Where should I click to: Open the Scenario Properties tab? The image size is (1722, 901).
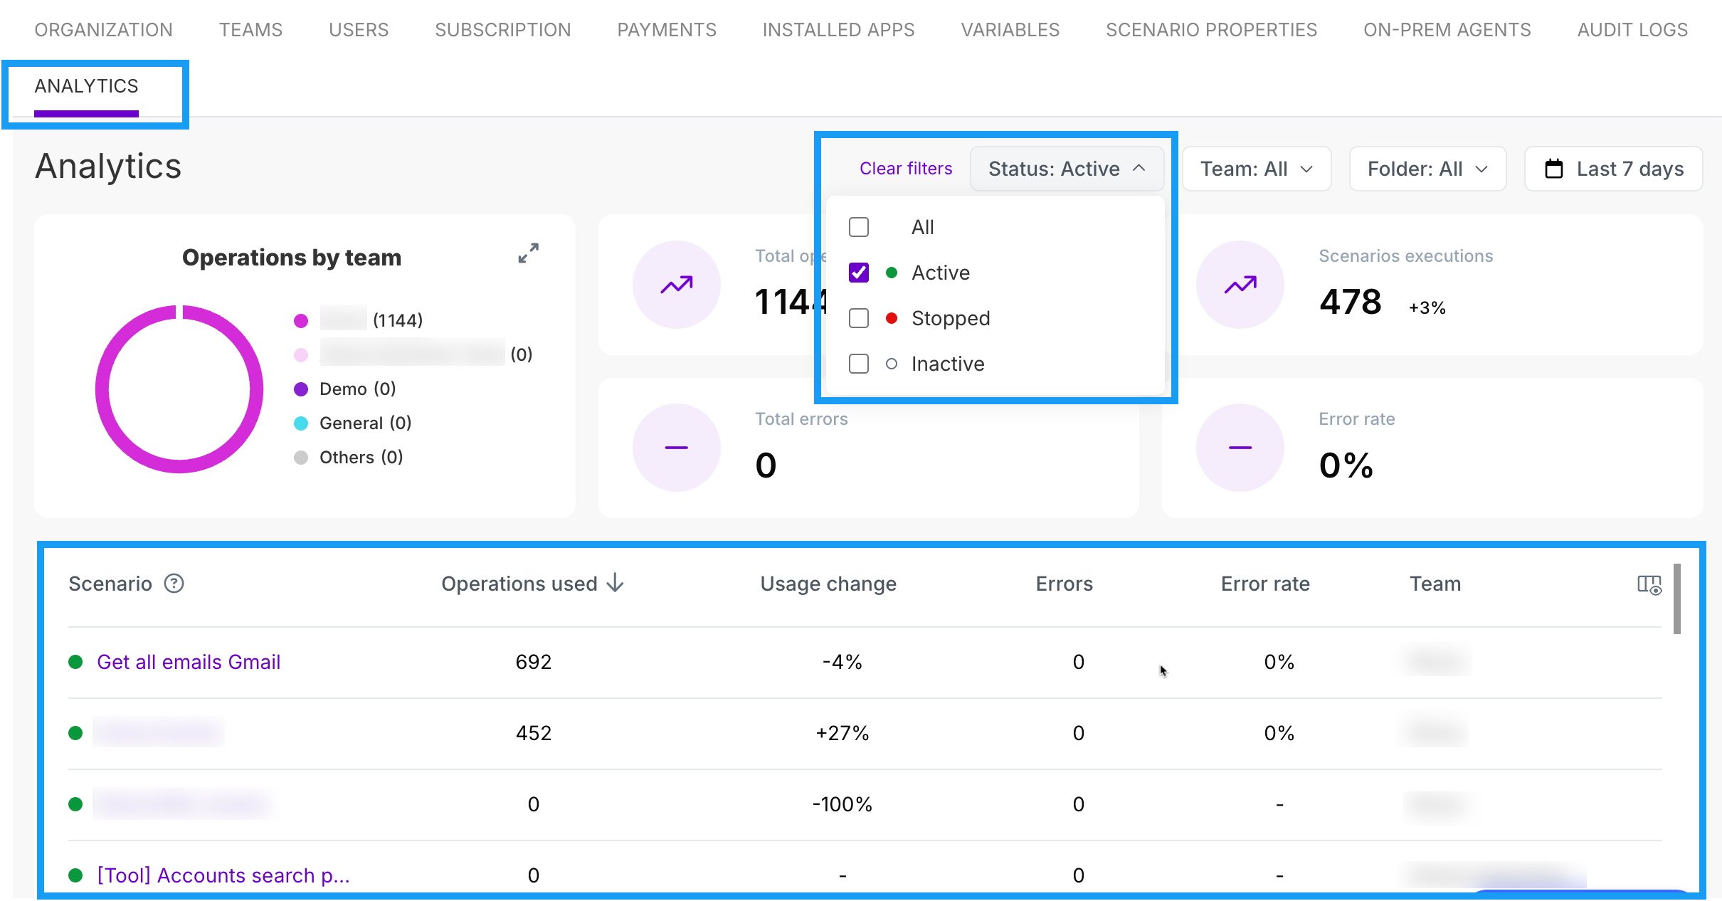[1211, 30]
